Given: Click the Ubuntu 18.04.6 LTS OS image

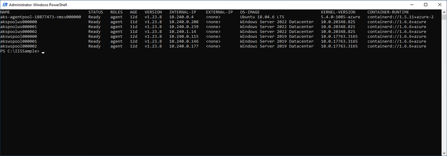Looking at the screenshot, I should 262,17.
